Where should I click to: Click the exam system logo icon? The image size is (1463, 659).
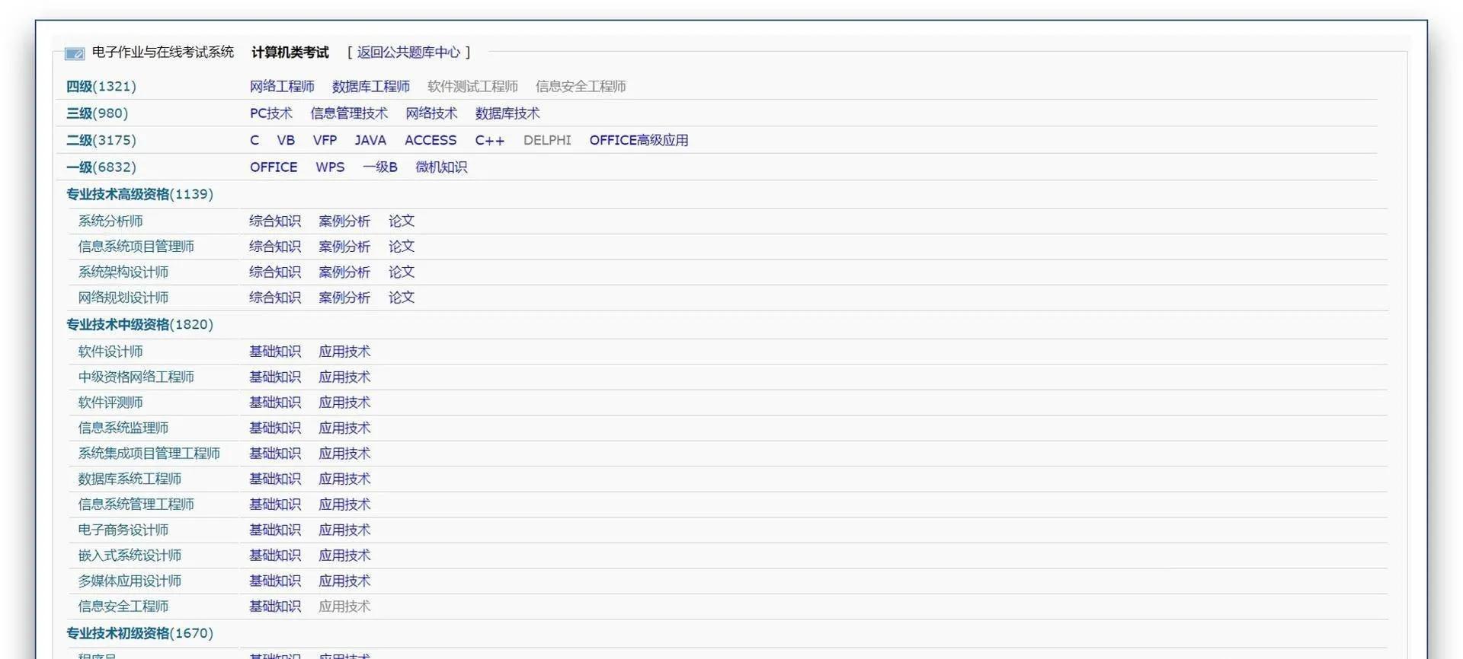pyautogui.click(x=75, y=53)
